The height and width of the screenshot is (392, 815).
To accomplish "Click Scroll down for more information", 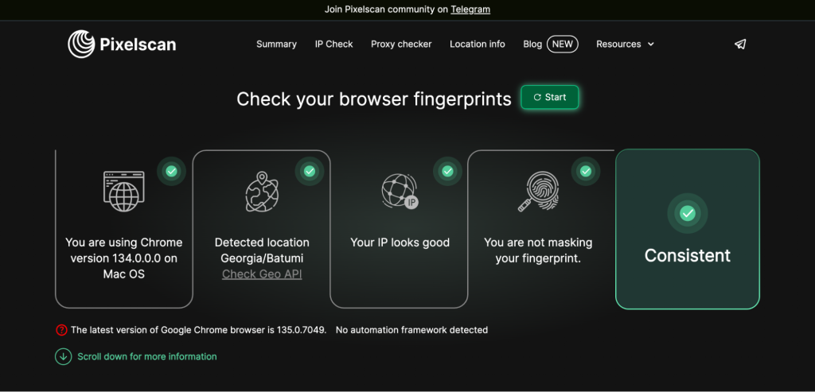I will 147,357.
